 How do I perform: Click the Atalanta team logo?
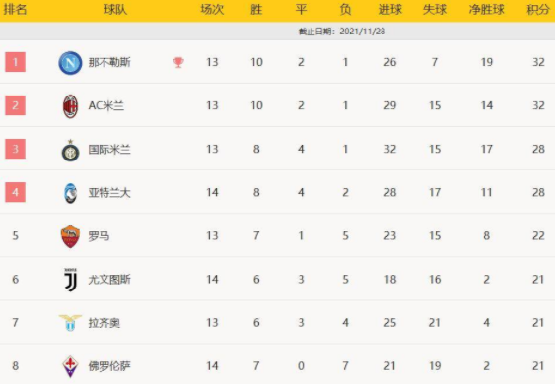point(70,193)
